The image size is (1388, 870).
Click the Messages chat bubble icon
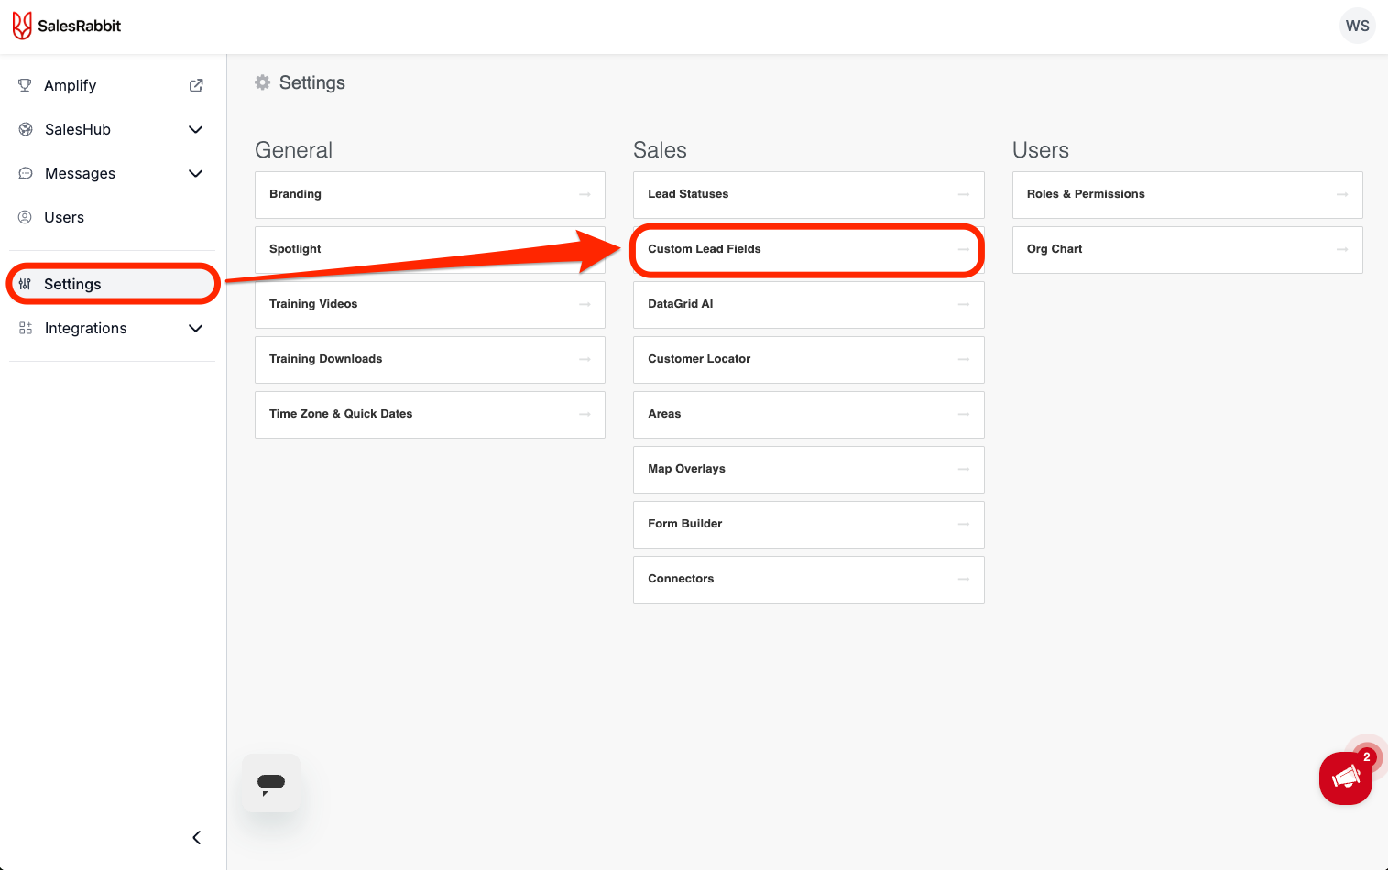[26, 173]
